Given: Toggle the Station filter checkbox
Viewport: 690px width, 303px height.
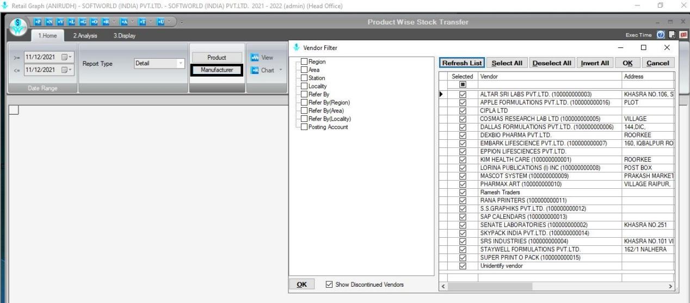Looking at the screenshot, I should tap(304, 78).
